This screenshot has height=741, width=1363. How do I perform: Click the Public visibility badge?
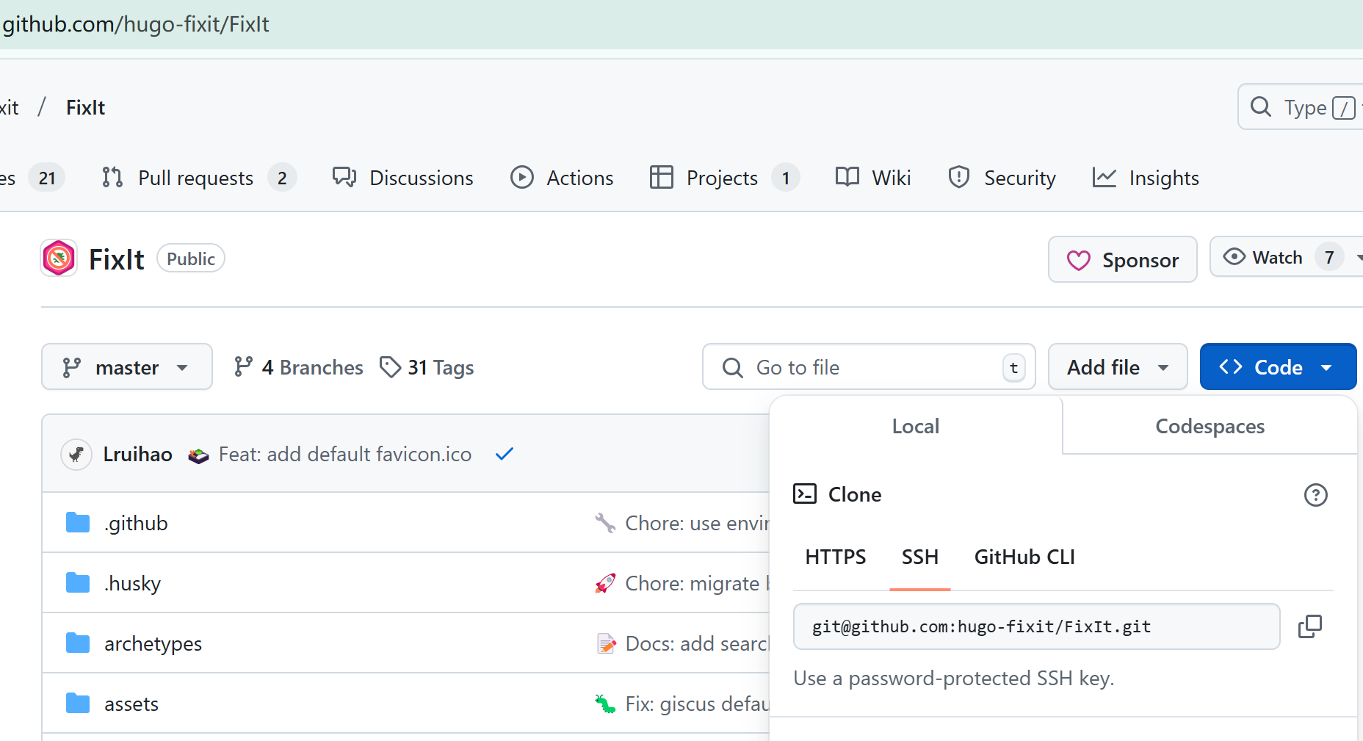point(191,259)
